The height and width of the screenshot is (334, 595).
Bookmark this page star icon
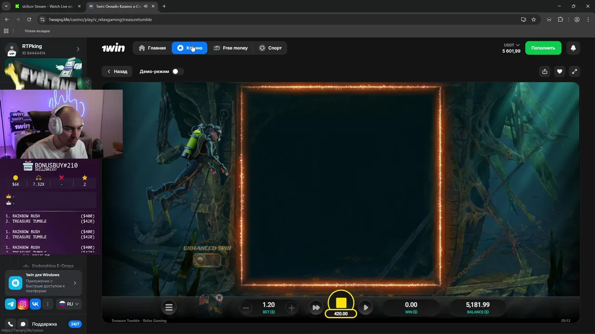click(x=534, y=19)
